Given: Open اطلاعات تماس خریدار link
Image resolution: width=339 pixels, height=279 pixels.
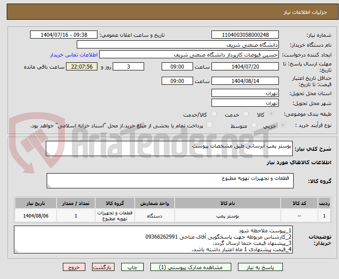Looking at the screenshot, I should [74, 55].
